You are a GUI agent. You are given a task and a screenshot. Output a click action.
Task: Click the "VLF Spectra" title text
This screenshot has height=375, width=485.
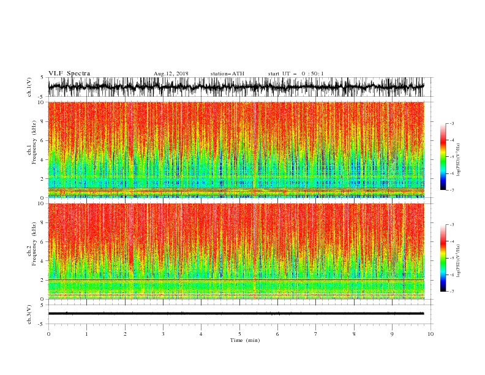pos(69,74)
